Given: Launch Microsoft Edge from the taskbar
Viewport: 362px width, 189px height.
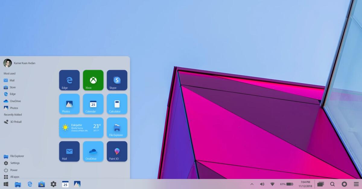Looking at the screenshot, I should point(30,184).
